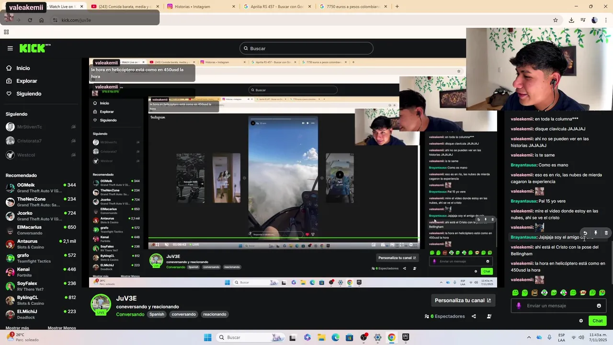Viewport: 613px width, 345px height.
Task: Switch to the Historias Instagram tab
Action: (201, 7)
